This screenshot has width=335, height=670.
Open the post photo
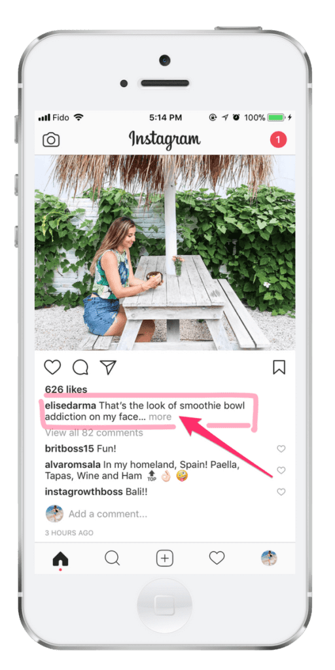click(165, 253)
